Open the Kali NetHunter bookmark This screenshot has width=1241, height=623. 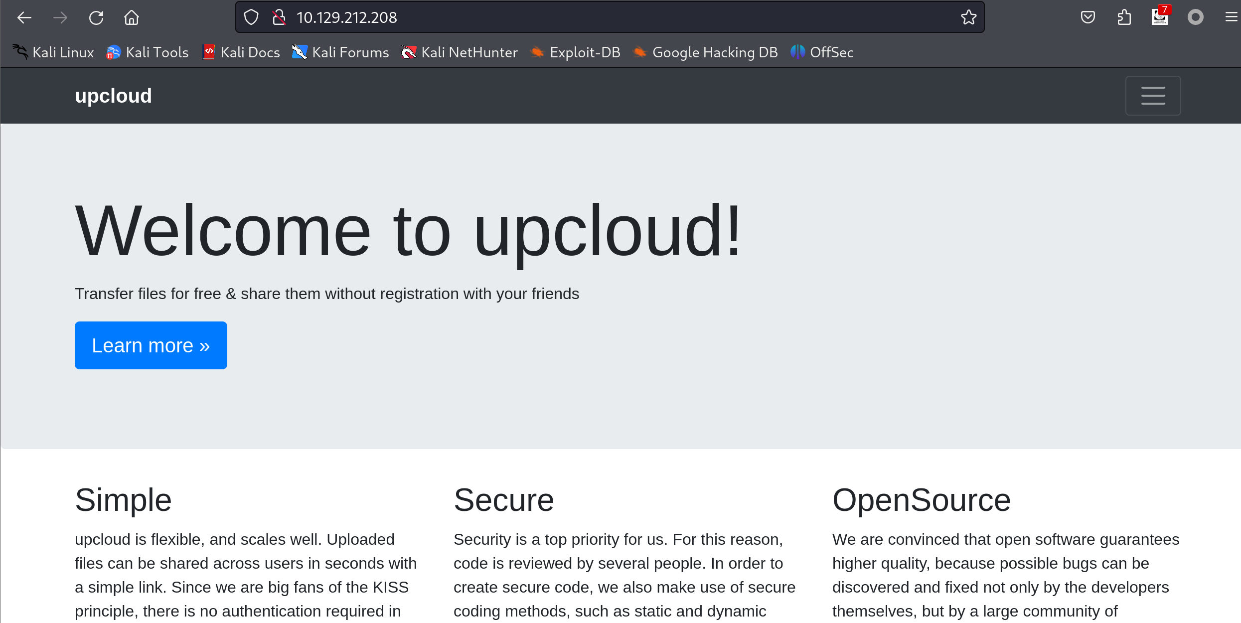tap(460, 52)
